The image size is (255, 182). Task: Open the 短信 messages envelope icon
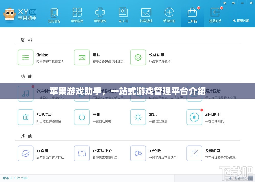point(82,57)
